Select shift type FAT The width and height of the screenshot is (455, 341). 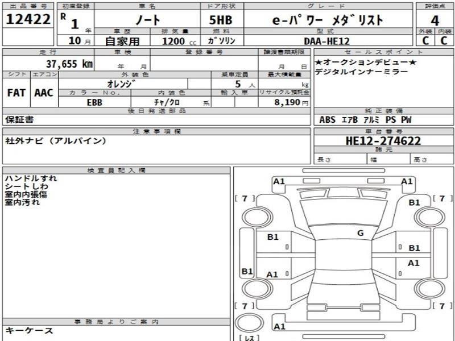tap(16, 93)
